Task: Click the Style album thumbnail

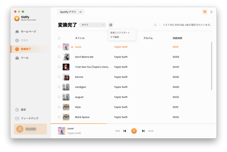Action: (66, 107)
